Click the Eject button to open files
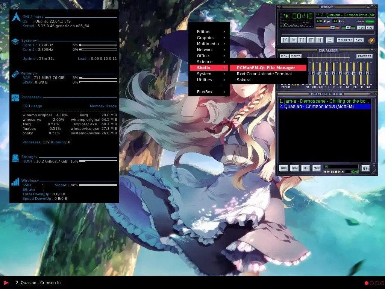Image resolution: width=385 pixels, height=289 pixels. pos(329,40)
